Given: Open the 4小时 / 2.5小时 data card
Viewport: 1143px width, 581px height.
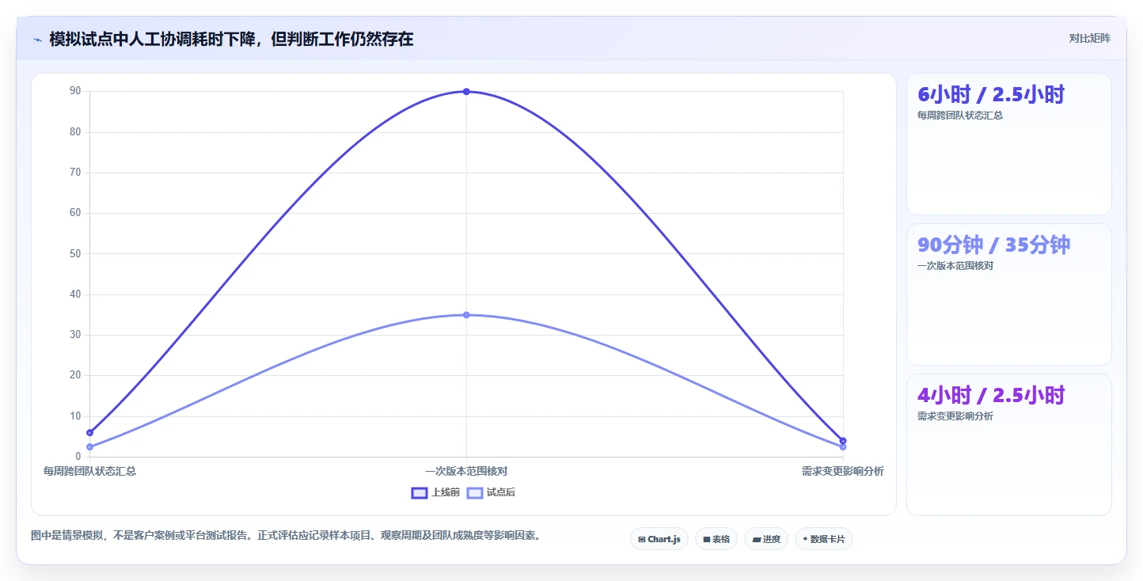Looking at the screenshot, I should pyautogui.click(x=1009, y=445).
